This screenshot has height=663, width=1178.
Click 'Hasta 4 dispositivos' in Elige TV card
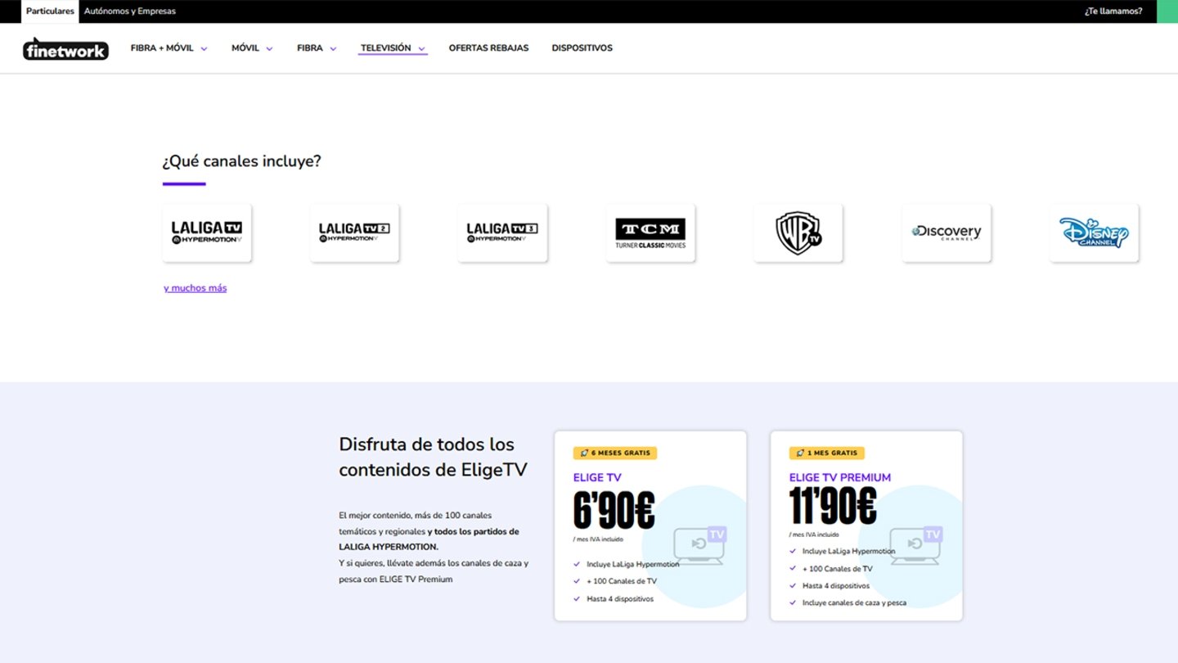[620, 599]
